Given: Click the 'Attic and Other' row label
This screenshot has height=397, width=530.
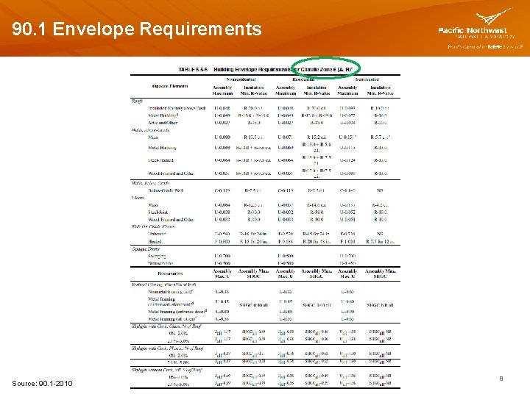Looking at the screenshot, I should (x=163, y=123).
